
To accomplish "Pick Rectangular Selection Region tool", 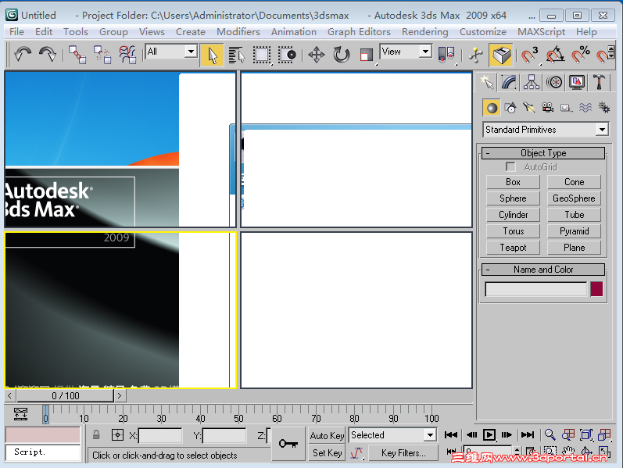I will click(262, 55).
